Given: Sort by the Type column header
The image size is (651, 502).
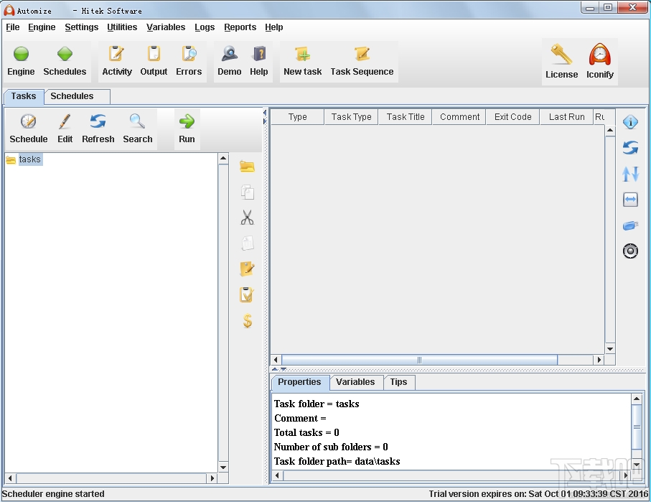Looking at the screenshot, I should coord(298,117).
